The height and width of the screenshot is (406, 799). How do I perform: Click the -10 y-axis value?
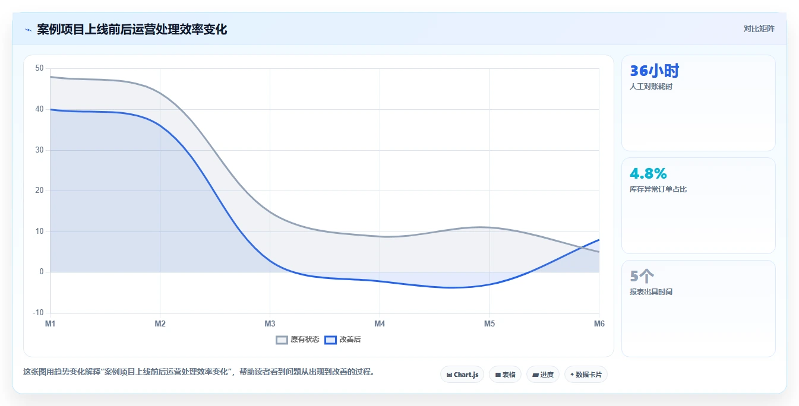pos(38,313)
